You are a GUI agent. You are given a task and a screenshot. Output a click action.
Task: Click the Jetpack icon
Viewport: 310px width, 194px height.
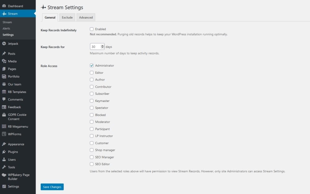click(x=4, y=43)
